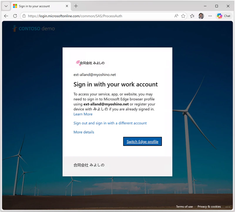Close the 'Sign in to your account' tab
This screenshot has width=235, height=212.
click(x=67, y=6)
